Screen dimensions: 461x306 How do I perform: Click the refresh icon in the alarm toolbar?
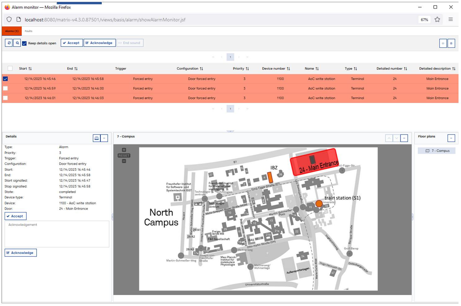tap(9, 43)
